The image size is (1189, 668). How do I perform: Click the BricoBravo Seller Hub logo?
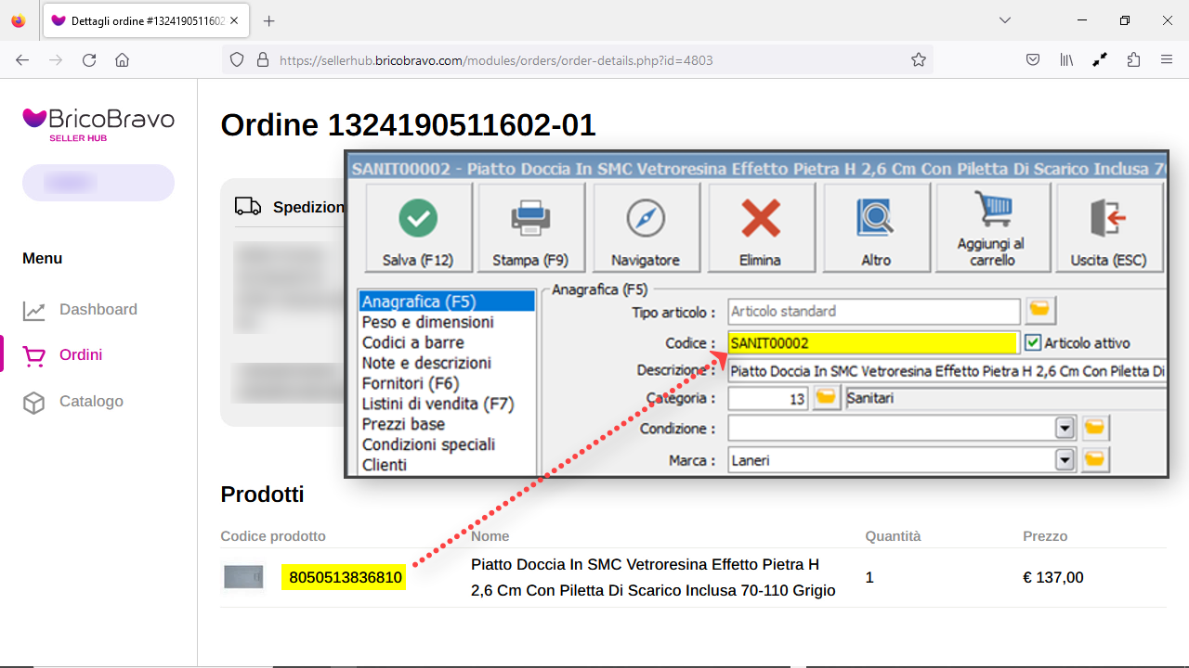click(98, 124)
